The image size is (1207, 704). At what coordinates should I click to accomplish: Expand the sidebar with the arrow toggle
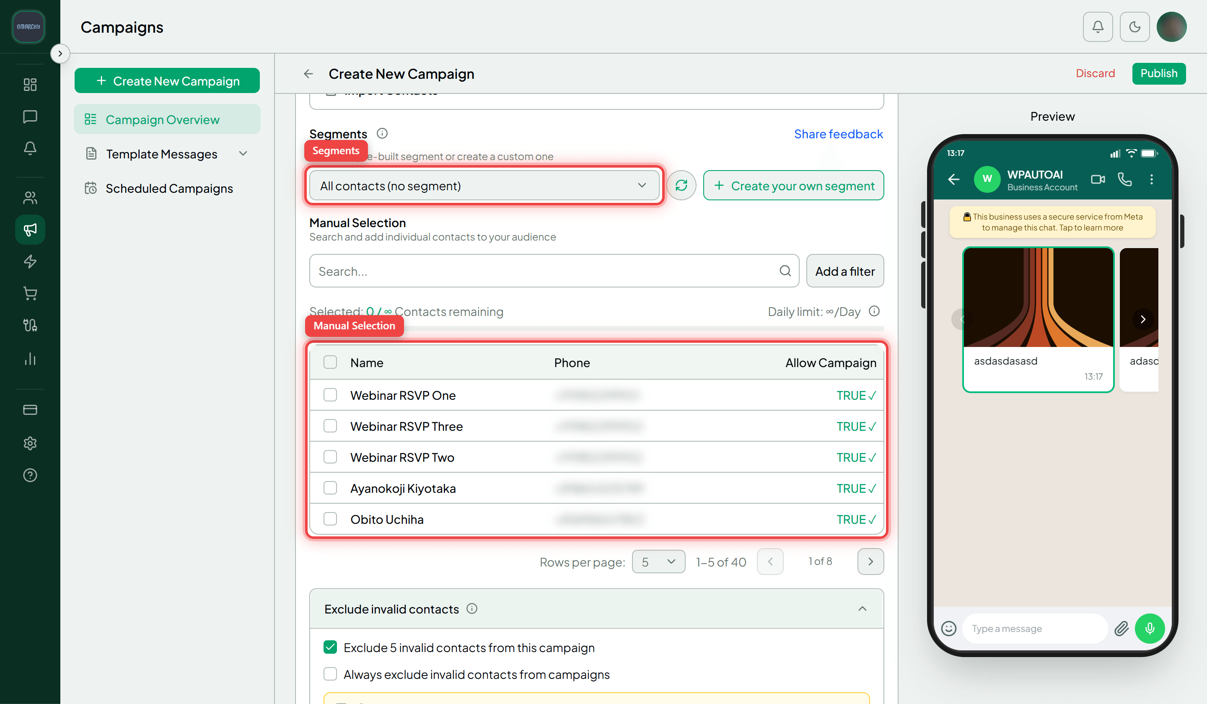(x=60, y=54)
